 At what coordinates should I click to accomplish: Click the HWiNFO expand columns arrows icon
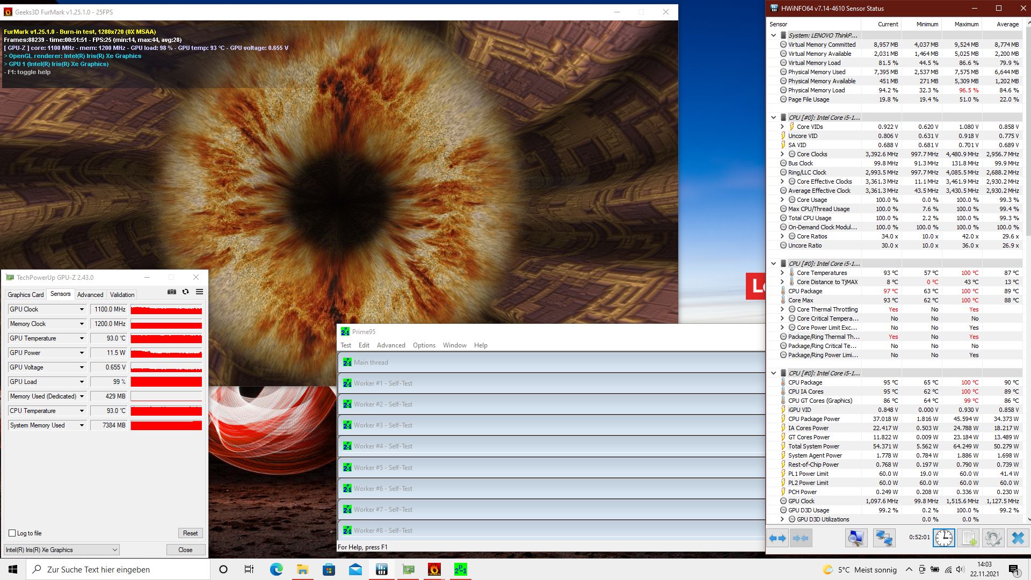click(778, 538)
